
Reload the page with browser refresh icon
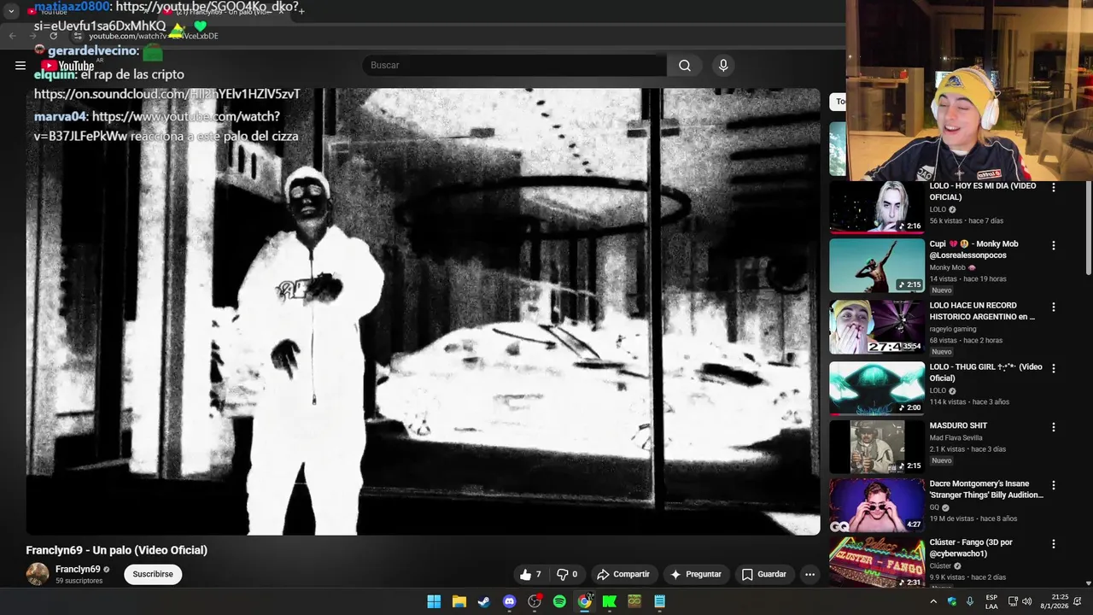click(54, 36)
